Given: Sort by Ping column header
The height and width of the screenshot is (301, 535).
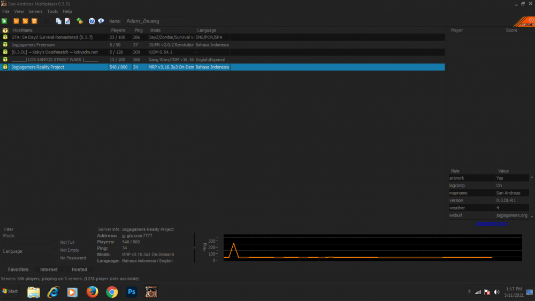Looking at the screenshot, I should [x=140, y=30].
